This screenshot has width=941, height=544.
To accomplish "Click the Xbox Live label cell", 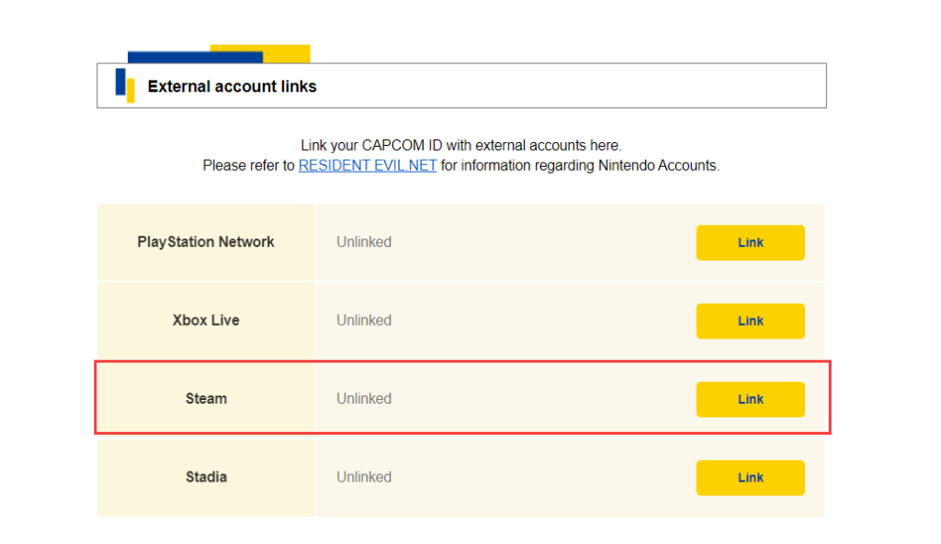I will click(x=206, y=320).
